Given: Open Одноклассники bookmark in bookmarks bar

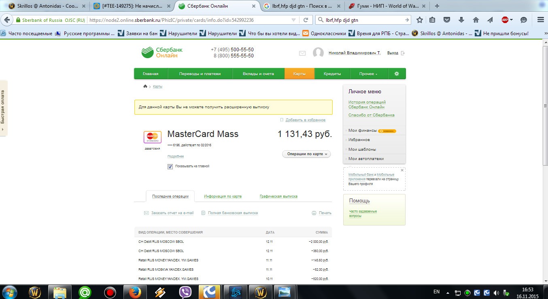Looking at the screenshot, I should 324,34.
